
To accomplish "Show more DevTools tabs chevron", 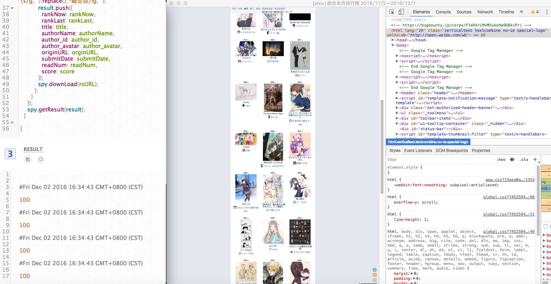I will [x=521, y=12].
